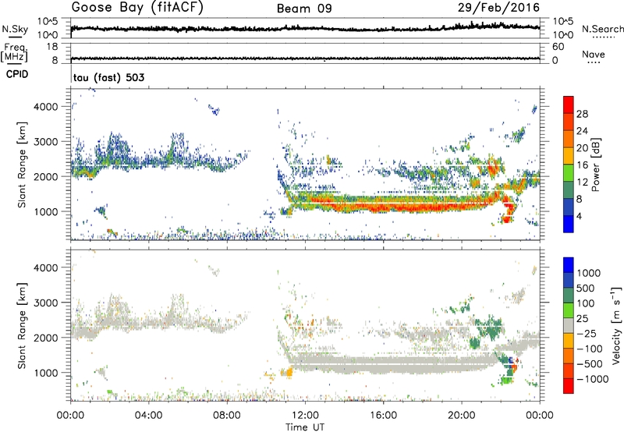Click the '4' tick on the Power scale

[x=579, y=216]
